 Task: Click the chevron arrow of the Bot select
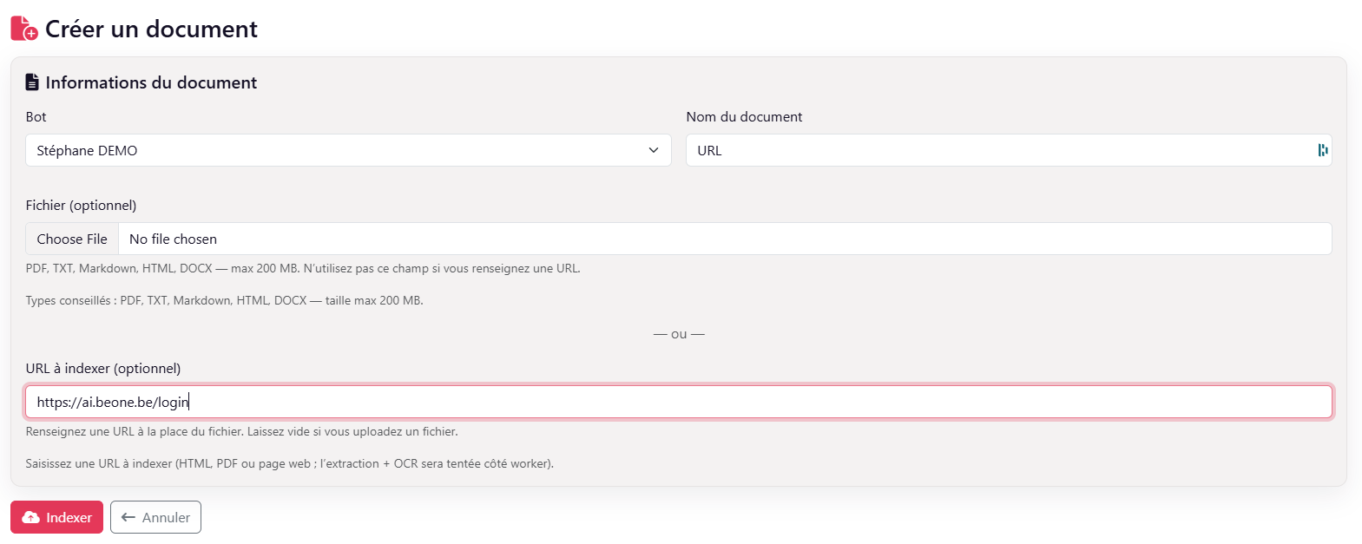point(654,150)
